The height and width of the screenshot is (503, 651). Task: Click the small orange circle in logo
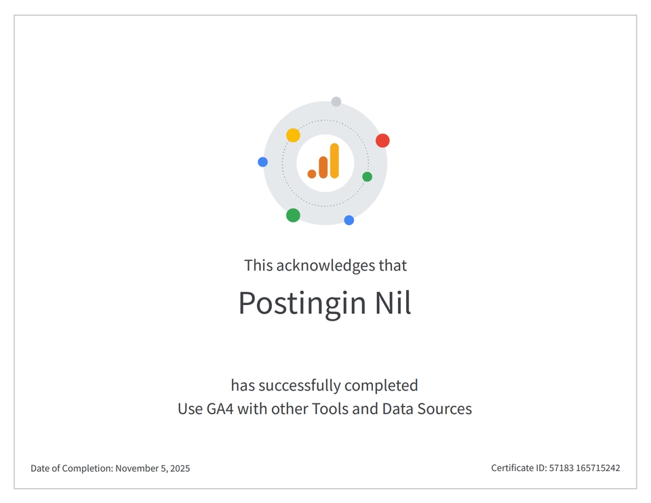(x=312, y=174)
